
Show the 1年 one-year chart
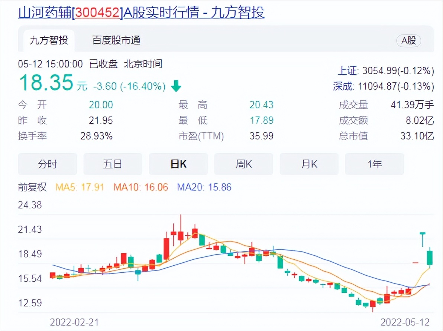374,164
